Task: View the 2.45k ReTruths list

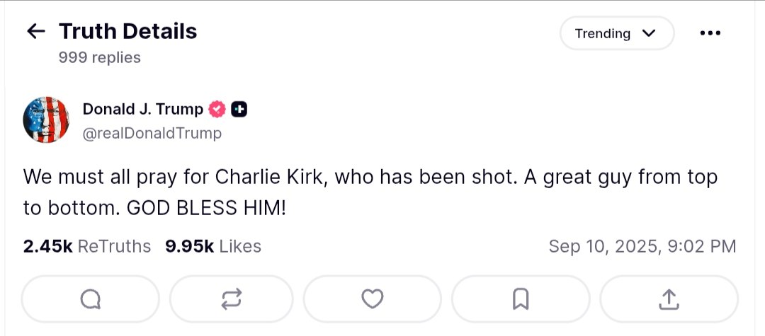Action: 87,246
